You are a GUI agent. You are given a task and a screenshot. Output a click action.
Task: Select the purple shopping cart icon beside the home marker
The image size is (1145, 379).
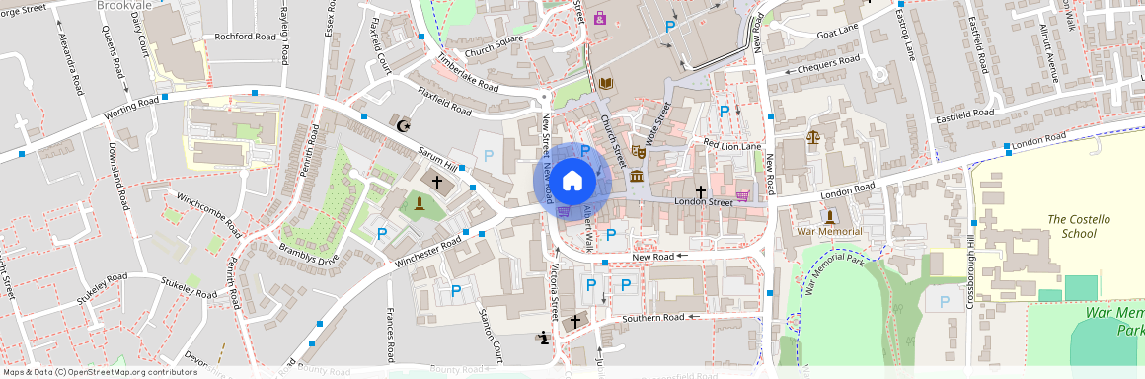point(563,212)
